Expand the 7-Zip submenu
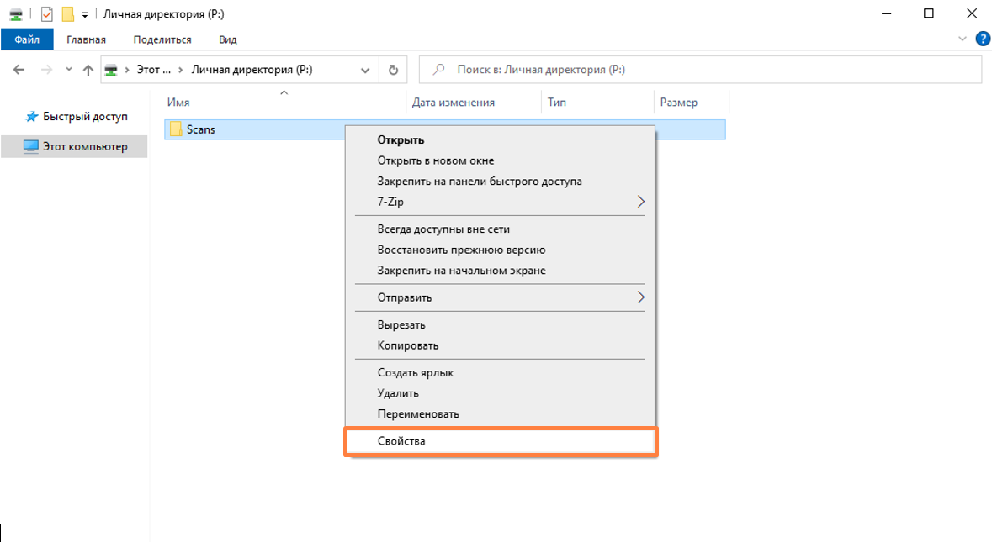The height and width of the screenshot is (542, 992). (640, 202)
